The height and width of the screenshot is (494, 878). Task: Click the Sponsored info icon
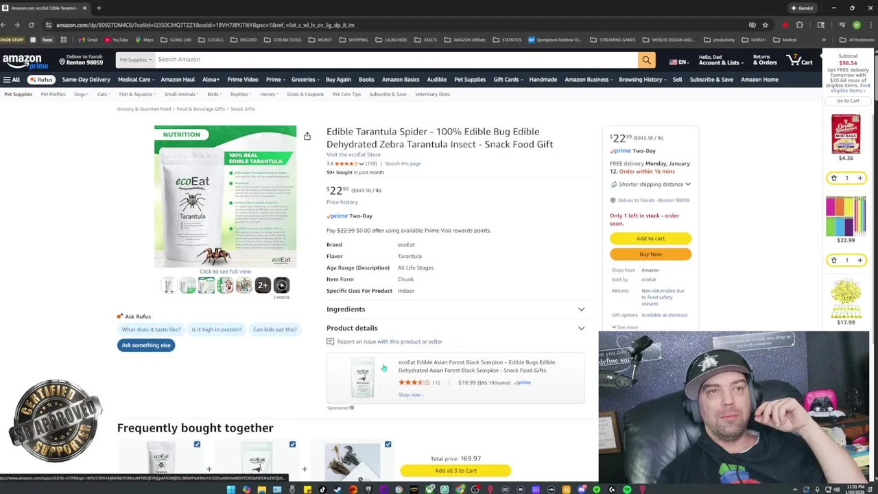click(352, 408)
